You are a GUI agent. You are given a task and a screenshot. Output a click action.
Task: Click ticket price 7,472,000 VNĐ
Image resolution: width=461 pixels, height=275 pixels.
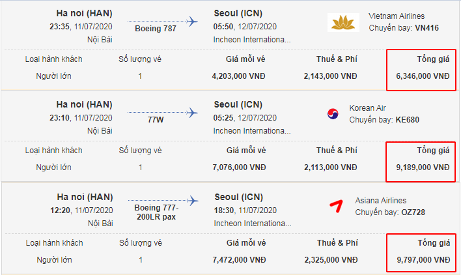pos(239,261)
